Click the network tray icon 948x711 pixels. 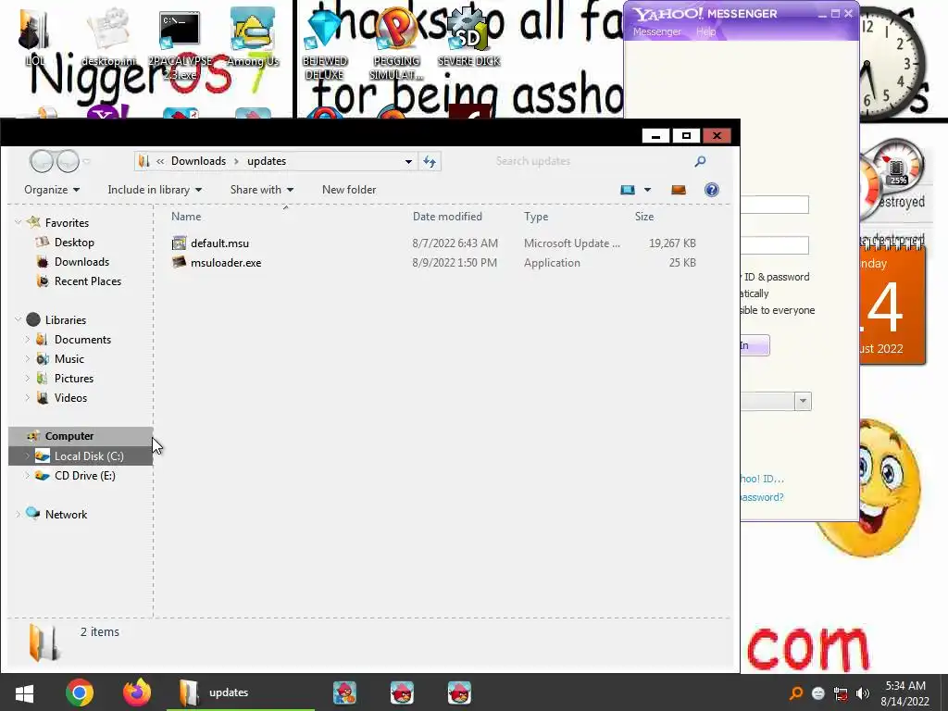841,692
